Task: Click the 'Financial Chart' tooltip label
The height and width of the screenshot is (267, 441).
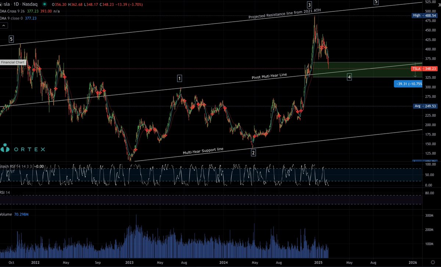Action: click(13, 62)
